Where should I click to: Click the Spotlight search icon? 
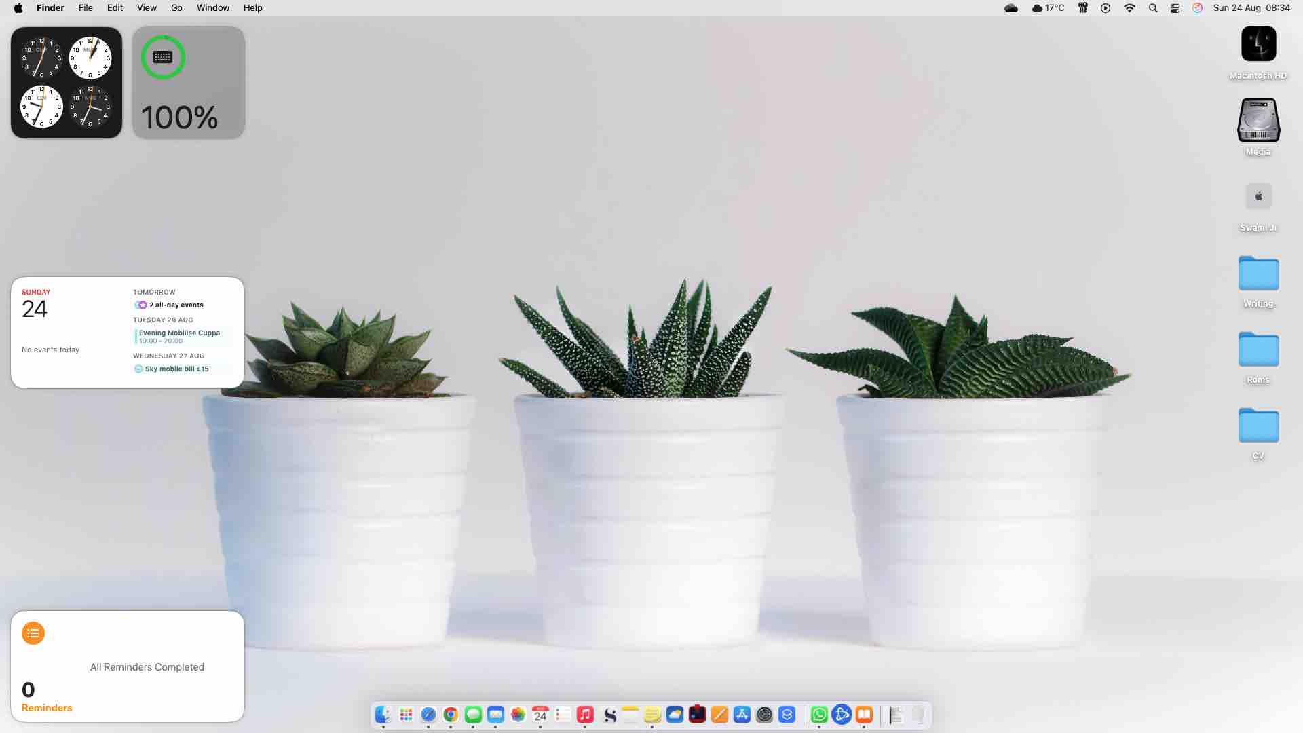click(1152, 8)
